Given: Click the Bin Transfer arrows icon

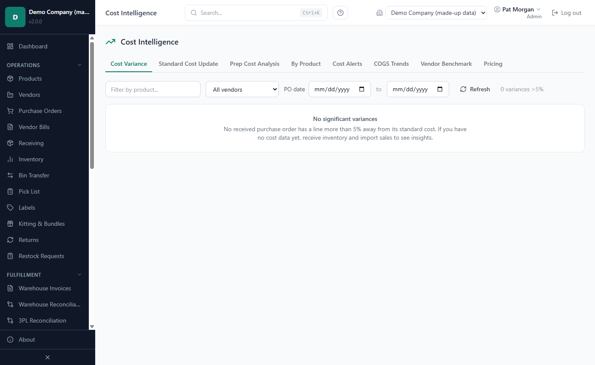Looking at the screenshot, I should [10, 175].
